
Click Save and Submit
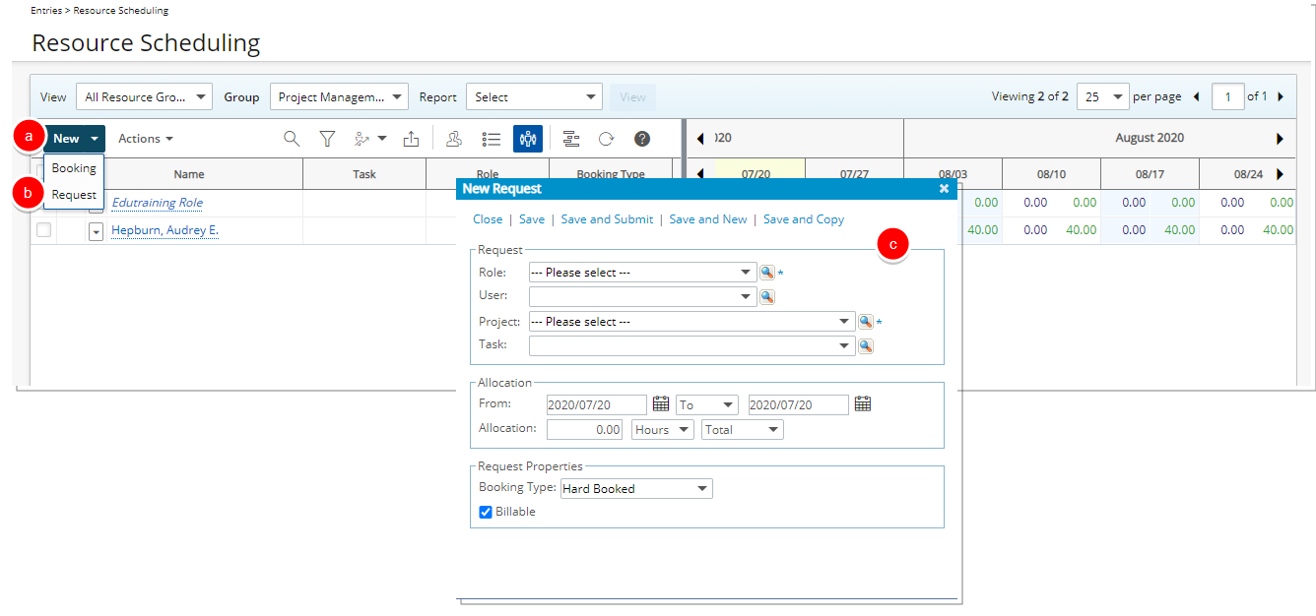click(607, 219)
